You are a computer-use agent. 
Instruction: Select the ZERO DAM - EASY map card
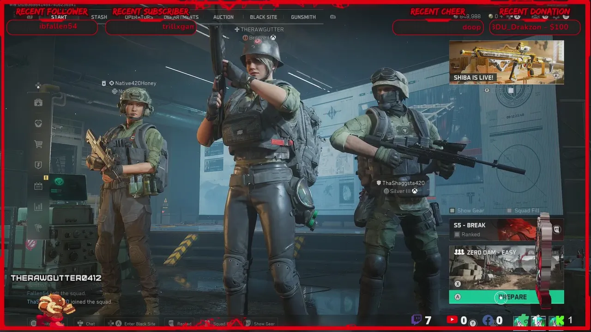click(507, 267)
